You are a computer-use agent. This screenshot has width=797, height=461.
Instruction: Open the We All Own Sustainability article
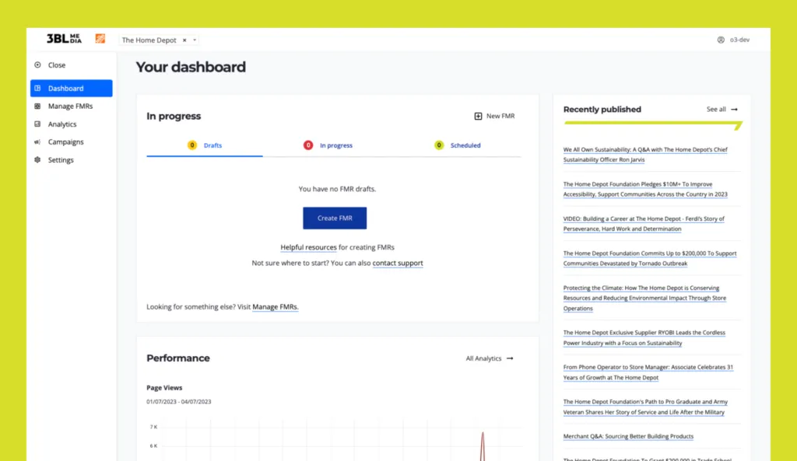coord(645,155)
